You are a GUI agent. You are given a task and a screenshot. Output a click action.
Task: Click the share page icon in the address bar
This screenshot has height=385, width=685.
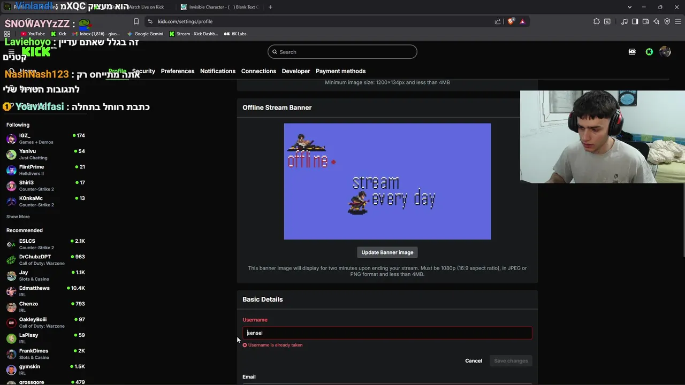(498, 21)
